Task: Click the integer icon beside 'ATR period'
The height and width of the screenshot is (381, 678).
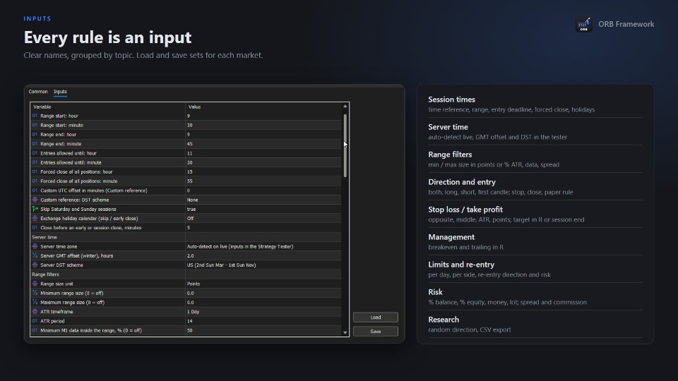Action: click(x=35, y=321)
